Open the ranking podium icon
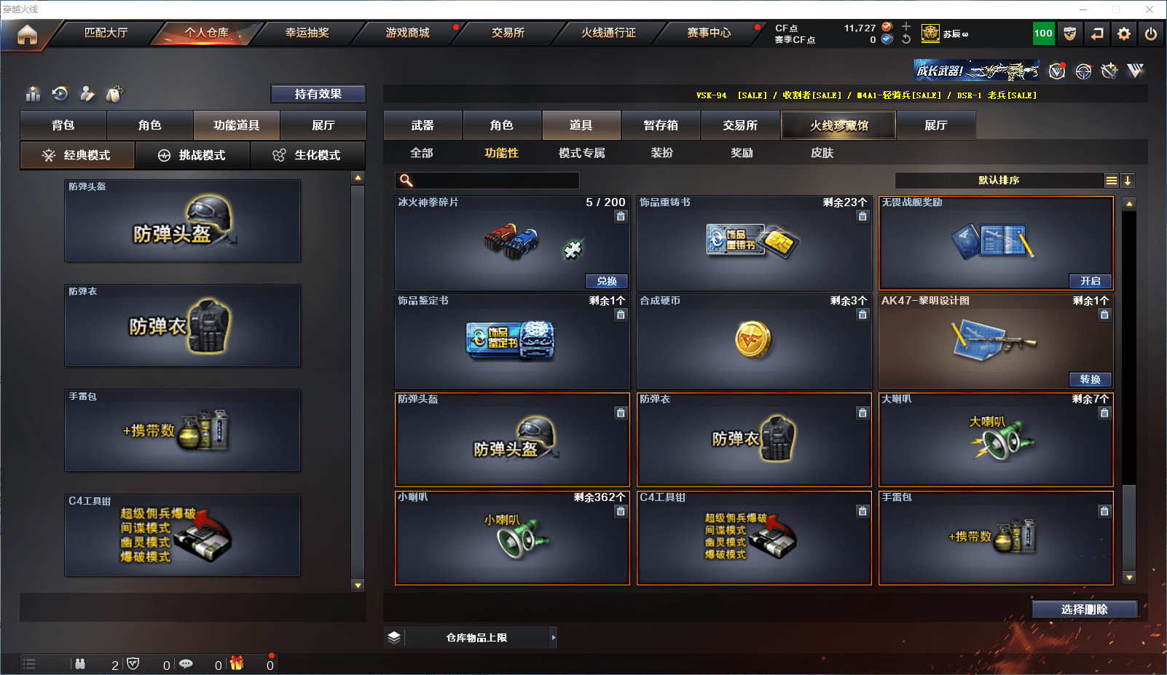 [34, 94]
